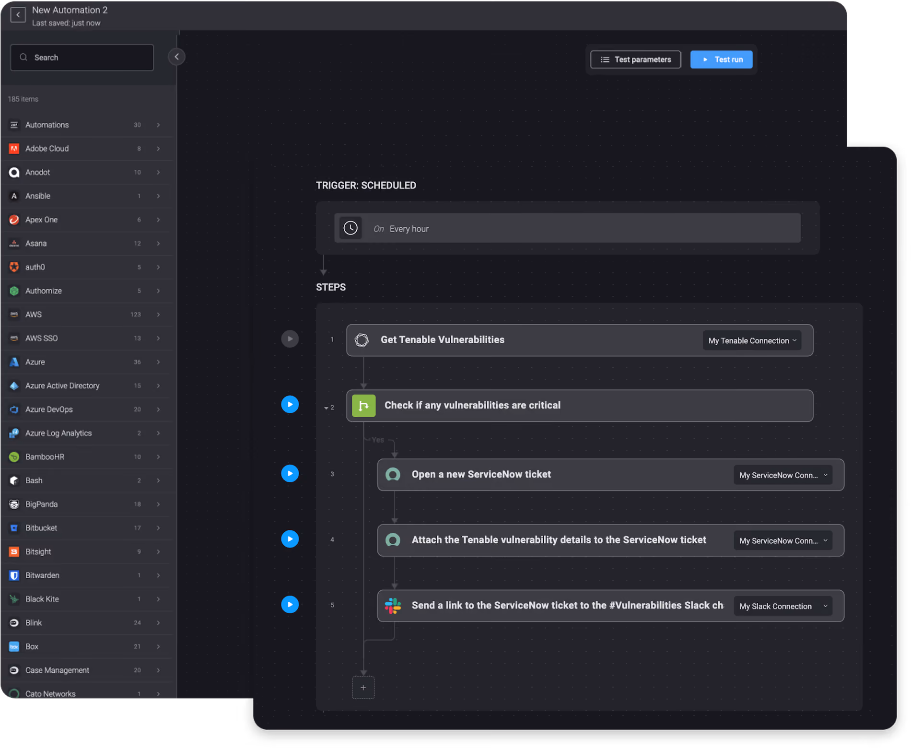Run step 1 with its play button
The height and width of the screenshot is (748, 911).
(290, 339)
